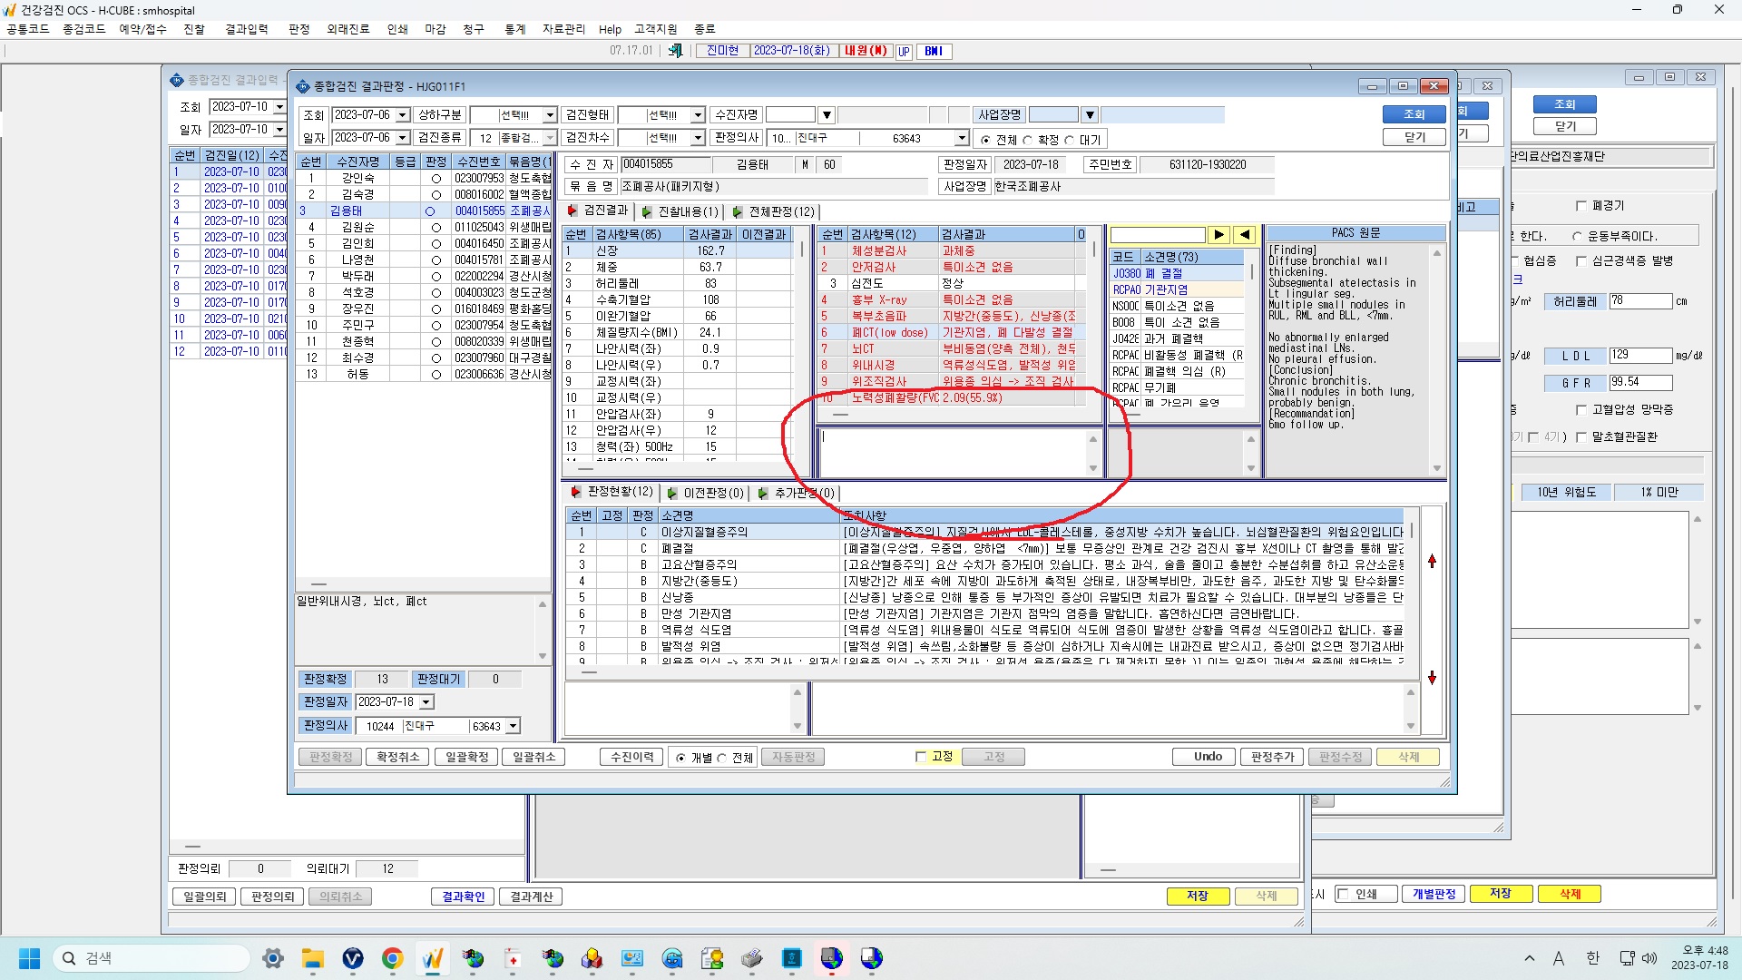This screenshot has height=980, width=1742.
Task: Click the blue 조회 button
Action: tap(1414, 114)
